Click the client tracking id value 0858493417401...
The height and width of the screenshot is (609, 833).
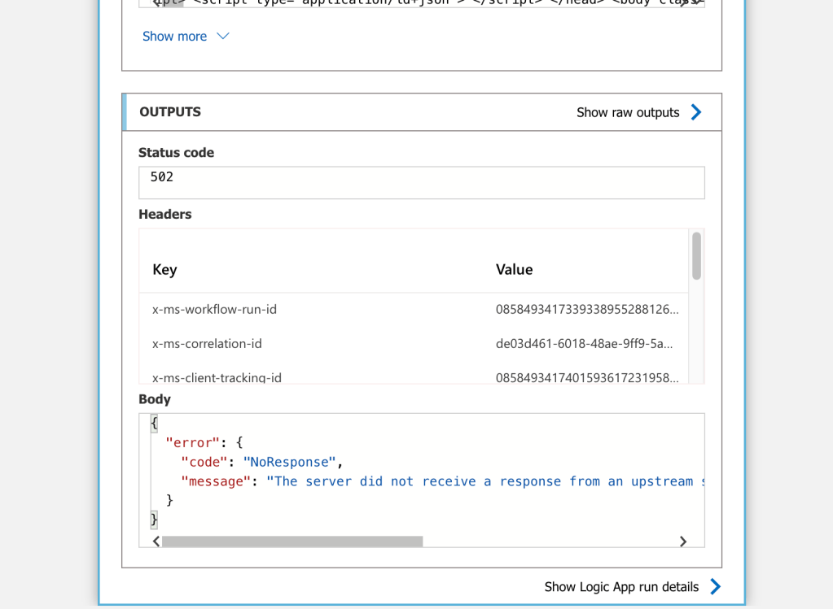tap(587, 378)
